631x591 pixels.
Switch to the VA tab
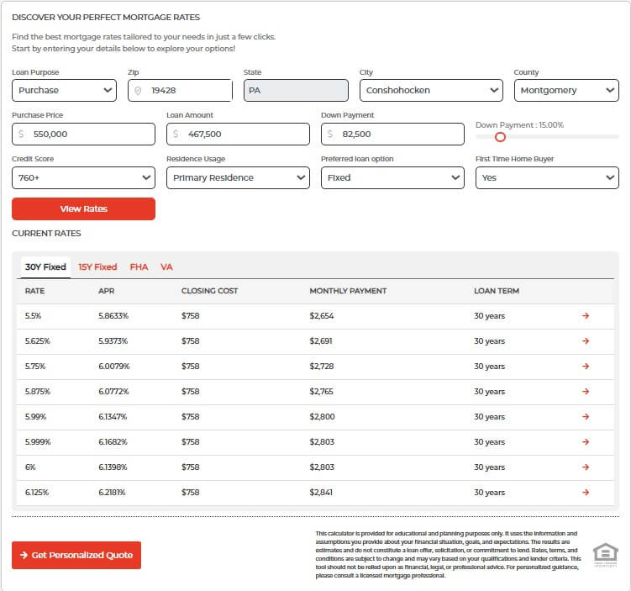tap(166, 267)
